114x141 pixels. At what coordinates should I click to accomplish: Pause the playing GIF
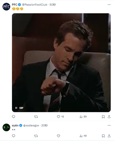coord(16,108)
